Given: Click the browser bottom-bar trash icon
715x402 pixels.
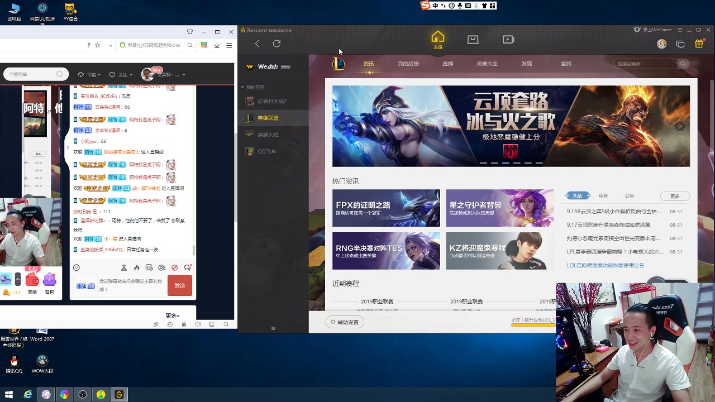Looking at the screenshot, I should (184, 324).
